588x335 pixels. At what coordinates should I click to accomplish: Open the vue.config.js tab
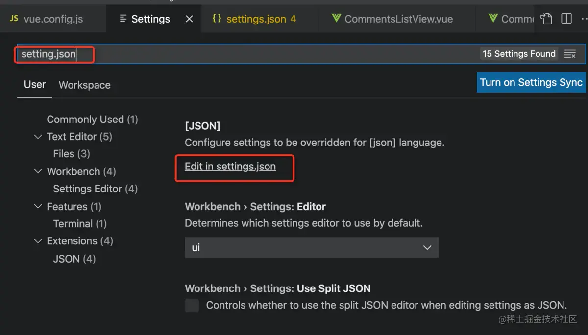[53, 19]
